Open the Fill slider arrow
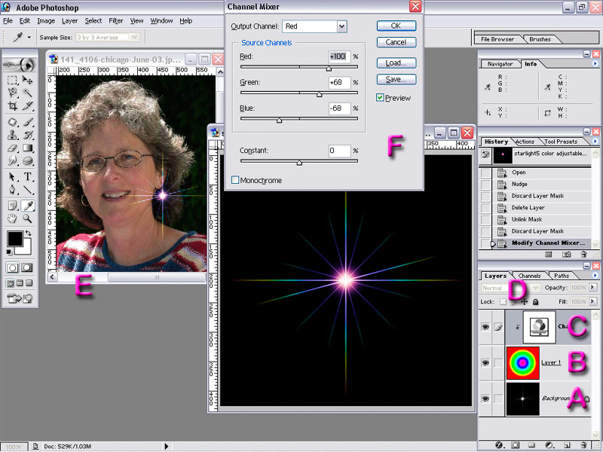 592,301
